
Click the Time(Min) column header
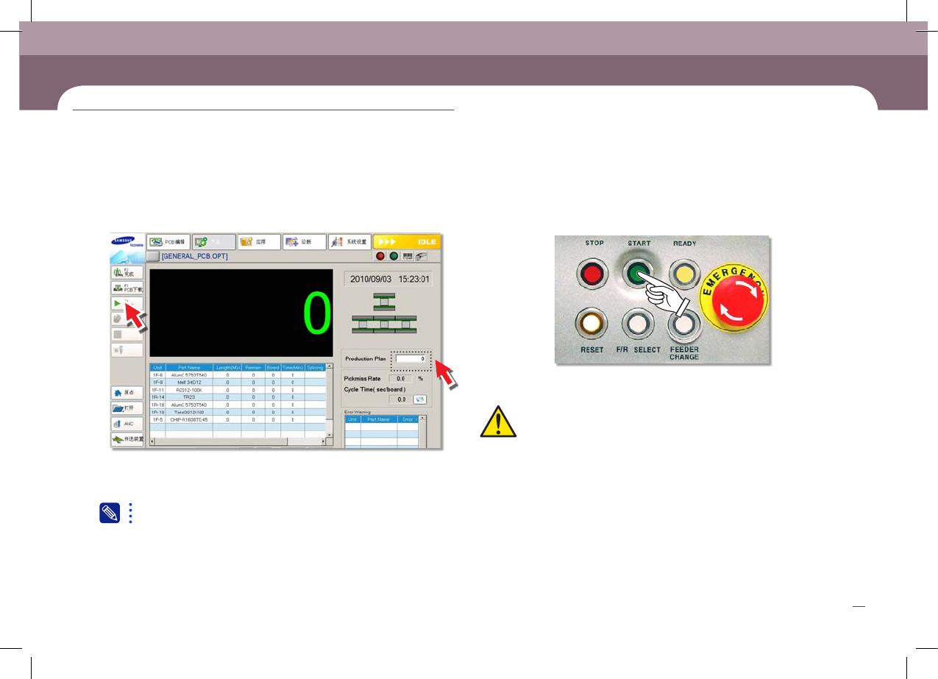[292, 366]
